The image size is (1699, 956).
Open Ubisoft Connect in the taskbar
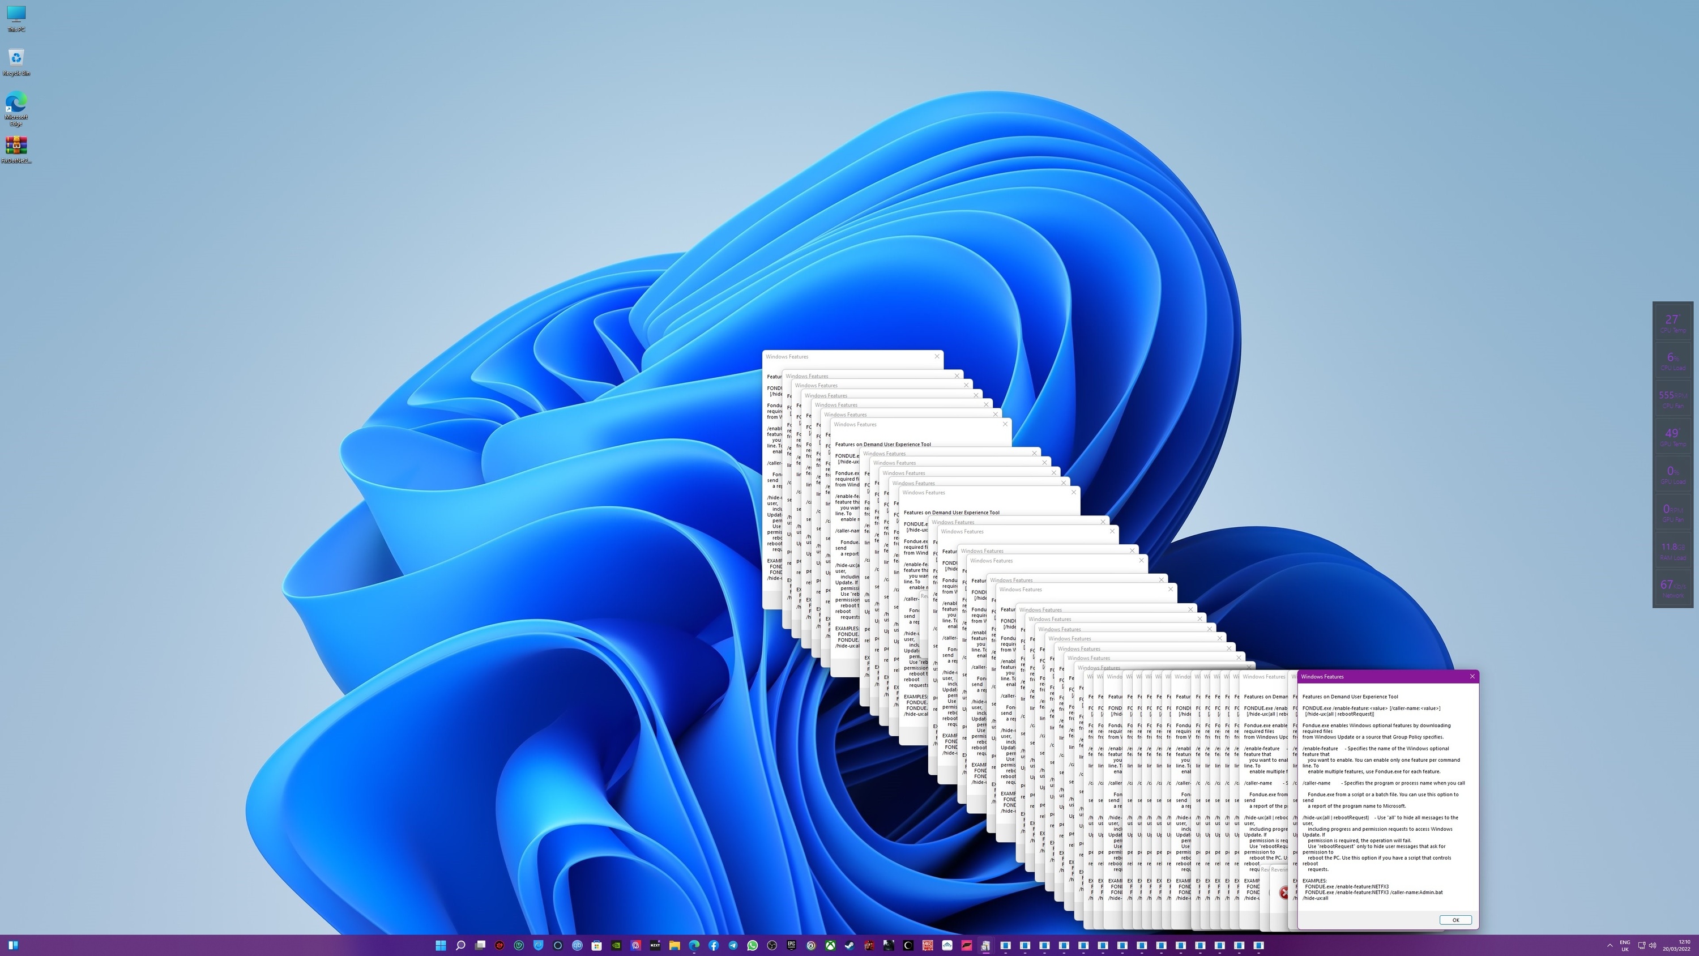coord(811,945)
